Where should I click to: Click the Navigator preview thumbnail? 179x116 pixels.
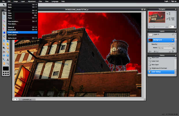point(157,17)
